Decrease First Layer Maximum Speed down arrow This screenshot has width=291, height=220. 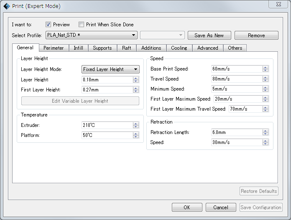tap(265, 101)
